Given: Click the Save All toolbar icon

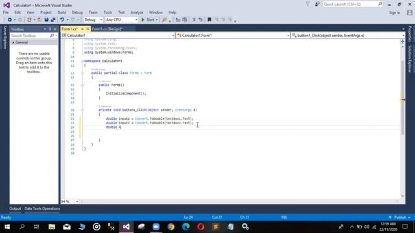Looking at the screenshot, I should [53, 20].
